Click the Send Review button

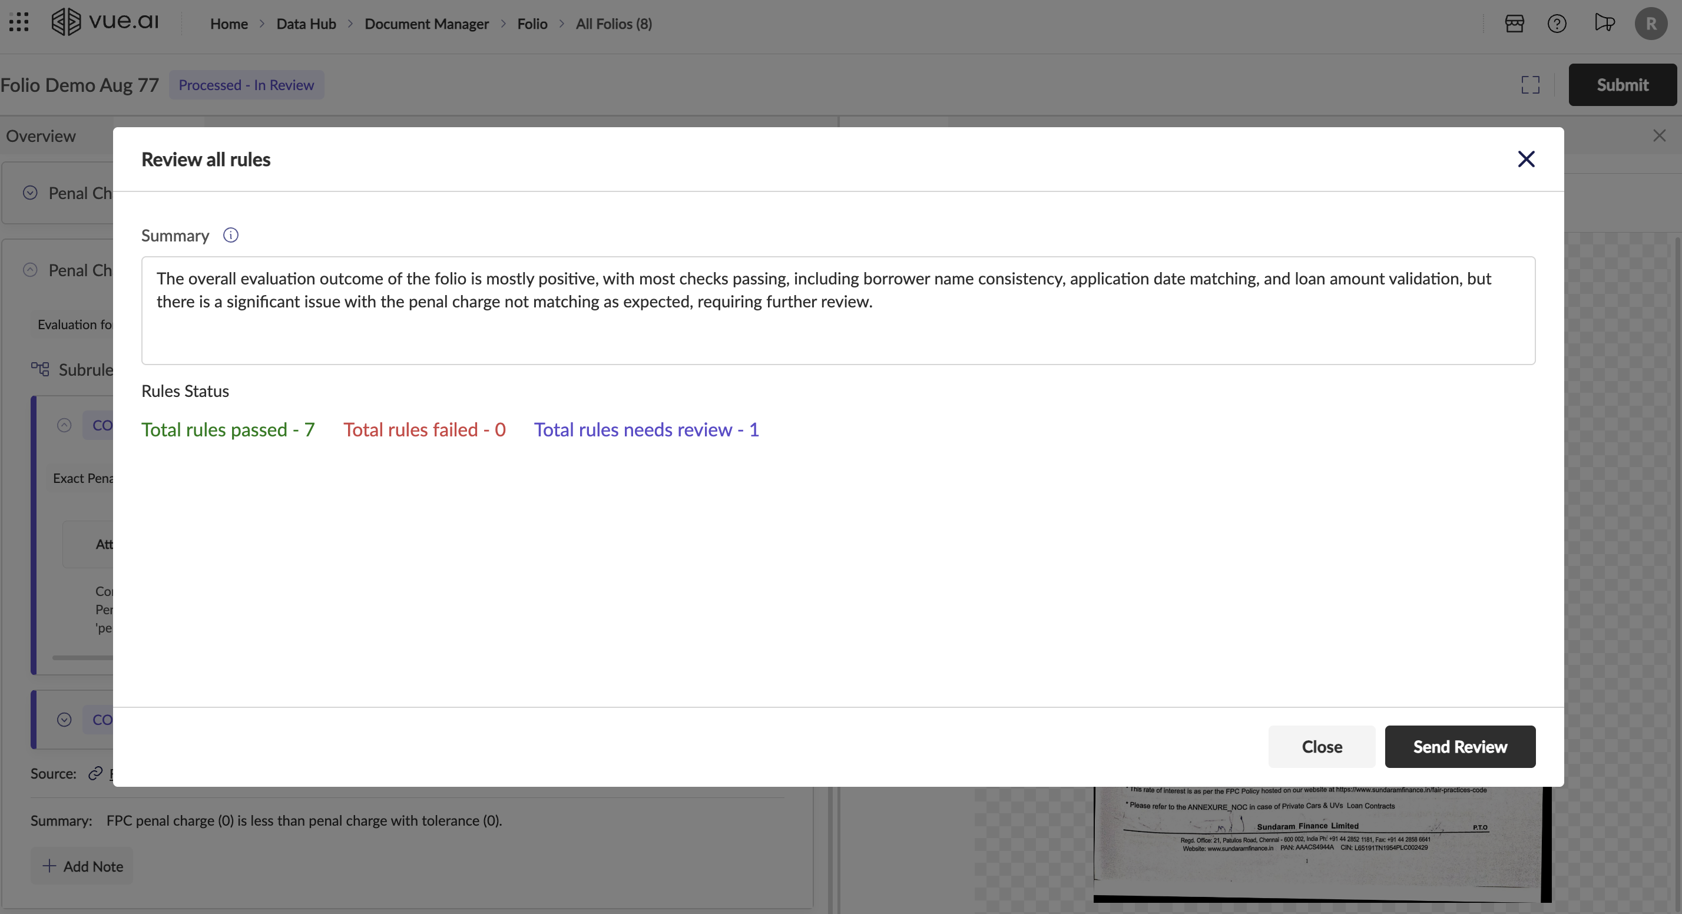[x=1460, y=746]
